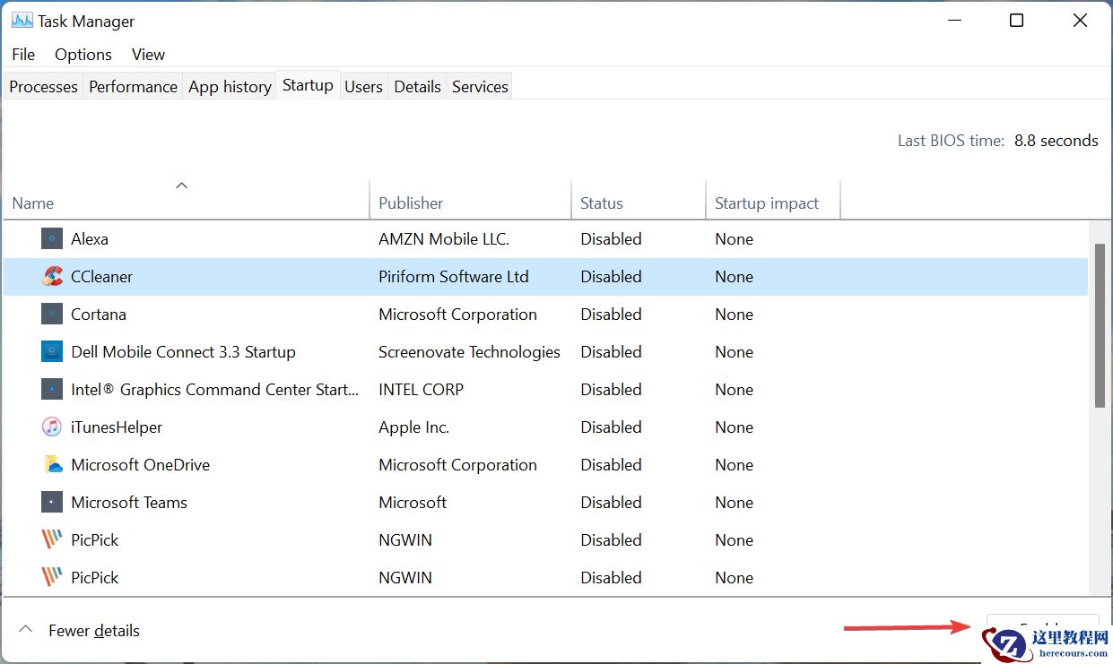This screenshot has width=1113, height=664.
Task: Sort by Startup impact column header
Action: tap(766, 203)
